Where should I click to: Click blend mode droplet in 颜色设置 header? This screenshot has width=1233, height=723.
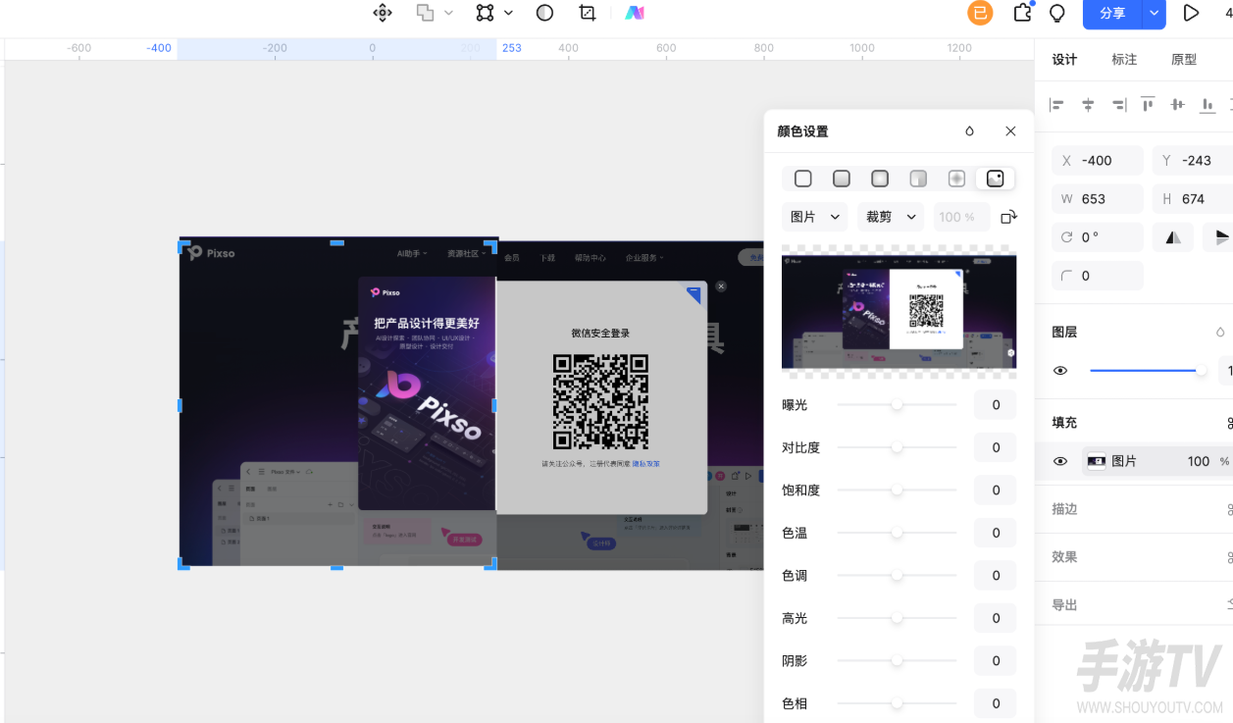click(969, 131)
